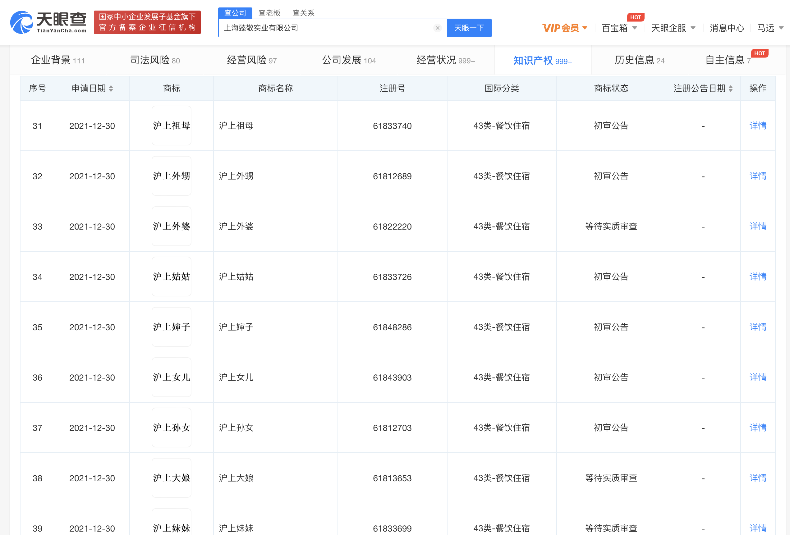This screenshot has height=535, width=790.
Task: Switch to the 查关系 search tab
Action: click(303, 12)
